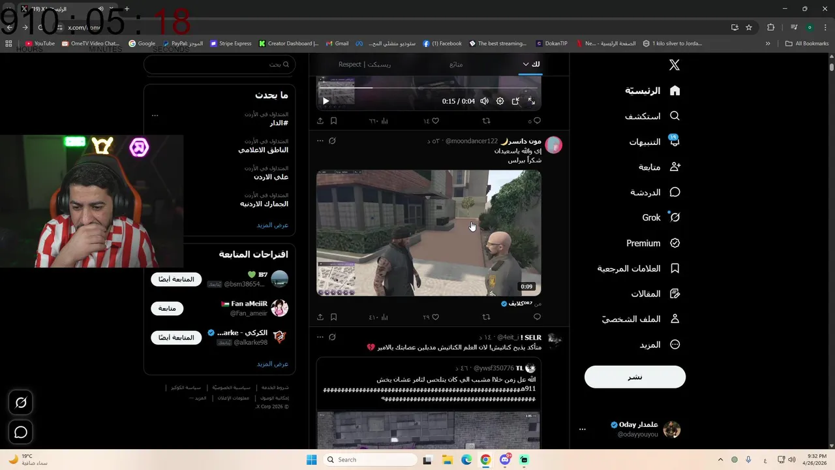
Task: Switch to the متابع following tab
Action: click(456, 64)
